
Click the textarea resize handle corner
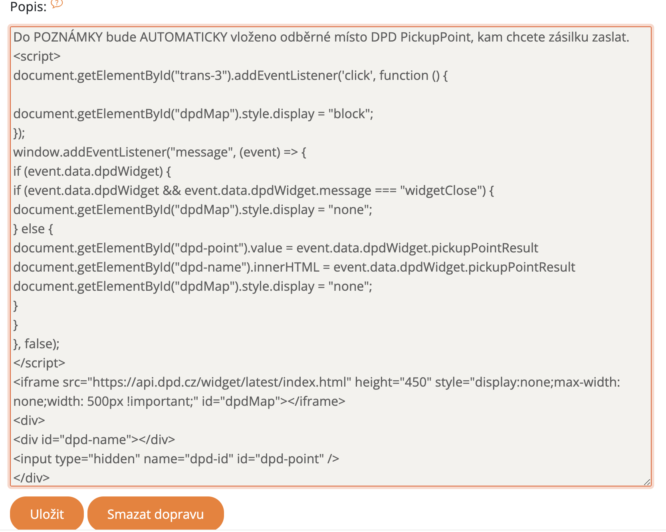pos(647,482)
